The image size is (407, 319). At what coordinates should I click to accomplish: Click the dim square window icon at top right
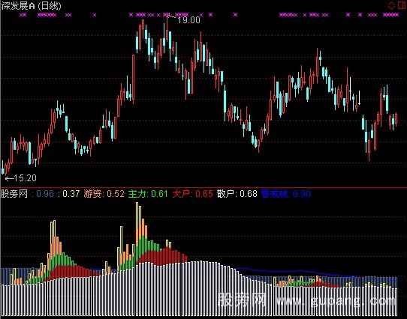coord(402,5)
